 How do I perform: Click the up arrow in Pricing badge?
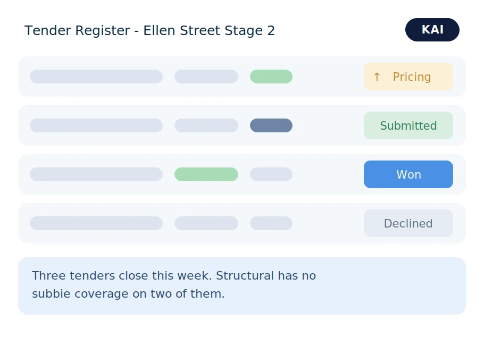377,77
